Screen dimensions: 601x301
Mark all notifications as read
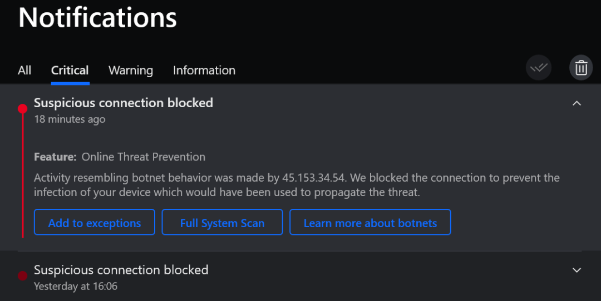click(539, 68)
